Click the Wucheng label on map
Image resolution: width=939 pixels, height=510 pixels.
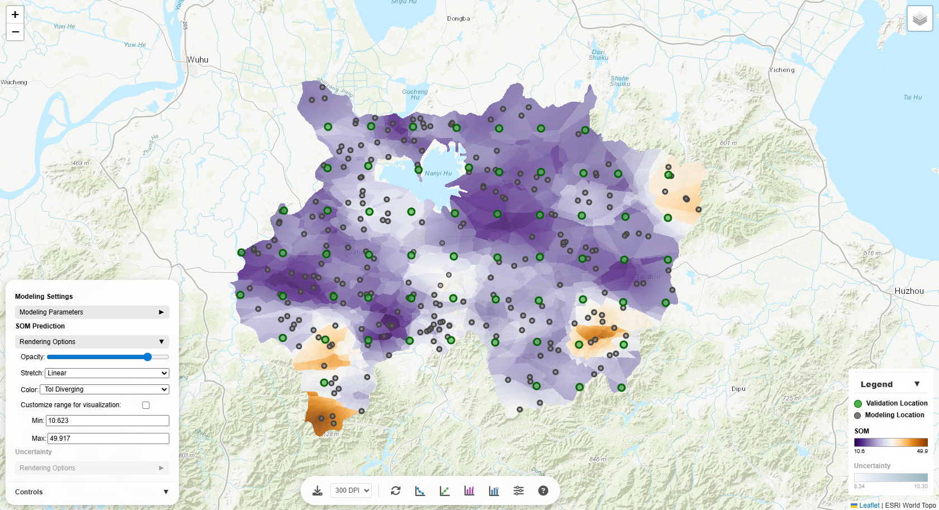pyautogui.click(x=14, y=82)
